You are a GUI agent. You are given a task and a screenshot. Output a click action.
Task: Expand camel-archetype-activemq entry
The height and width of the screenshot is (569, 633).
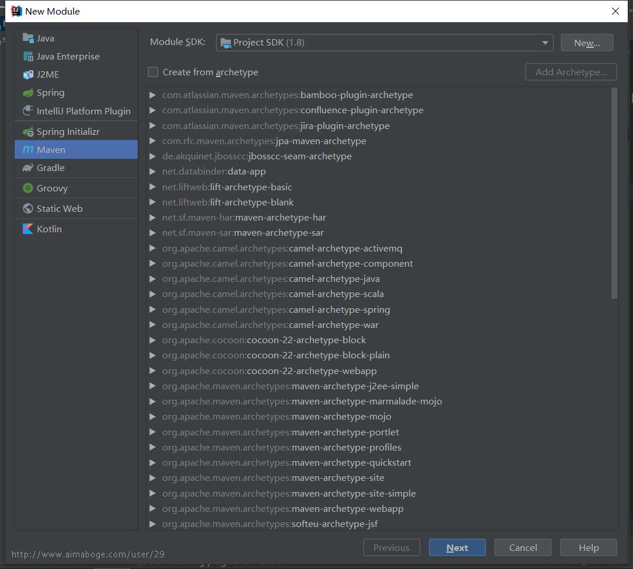pyautogui.click(x=152, y=248)
